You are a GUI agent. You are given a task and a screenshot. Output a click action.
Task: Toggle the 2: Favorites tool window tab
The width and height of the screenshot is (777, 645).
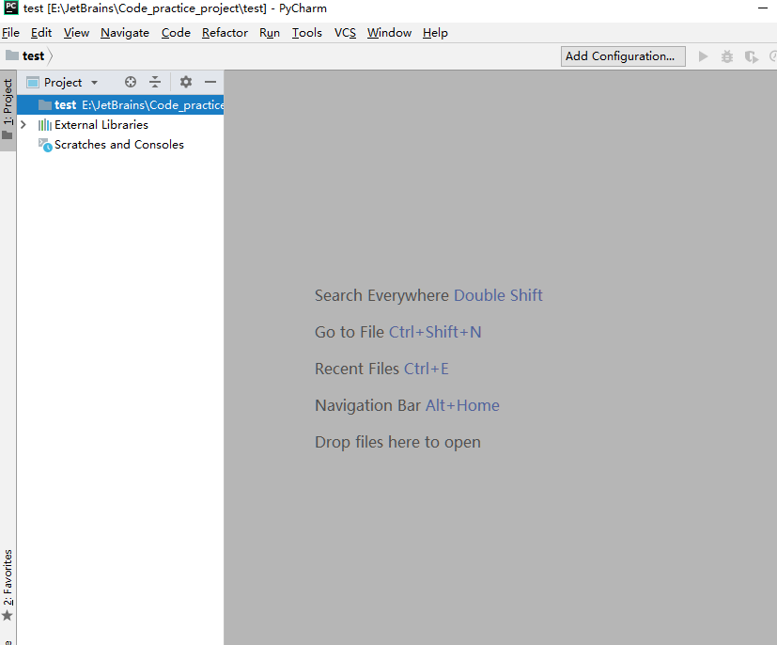(8, 583)
